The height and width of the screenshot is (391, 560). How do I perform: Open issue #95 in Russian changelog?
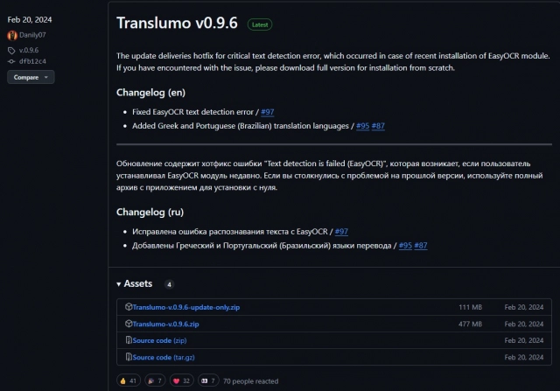coord(405,246)
